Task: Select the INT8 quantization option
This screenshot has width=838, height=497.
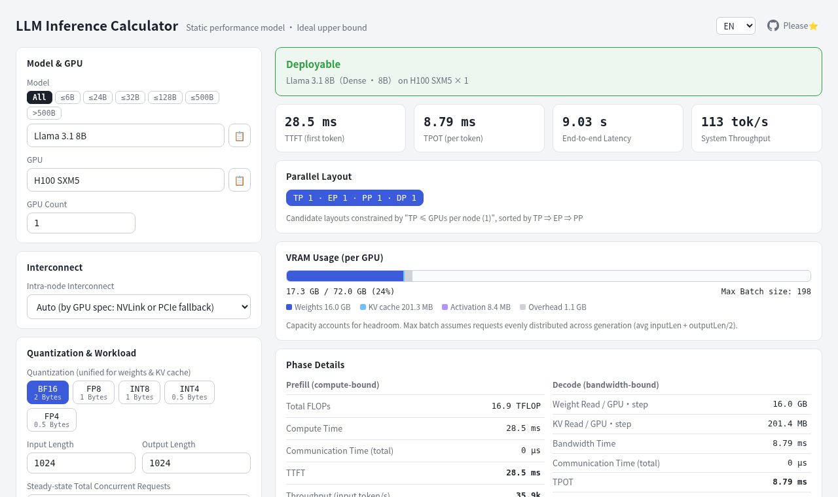Action: pos(139,392)
